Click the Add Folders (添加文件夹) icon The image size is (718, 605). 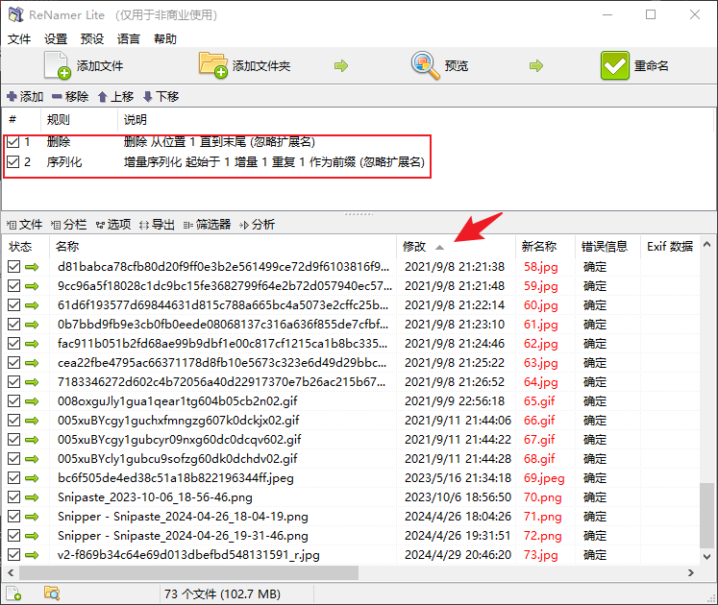[213, 65]
